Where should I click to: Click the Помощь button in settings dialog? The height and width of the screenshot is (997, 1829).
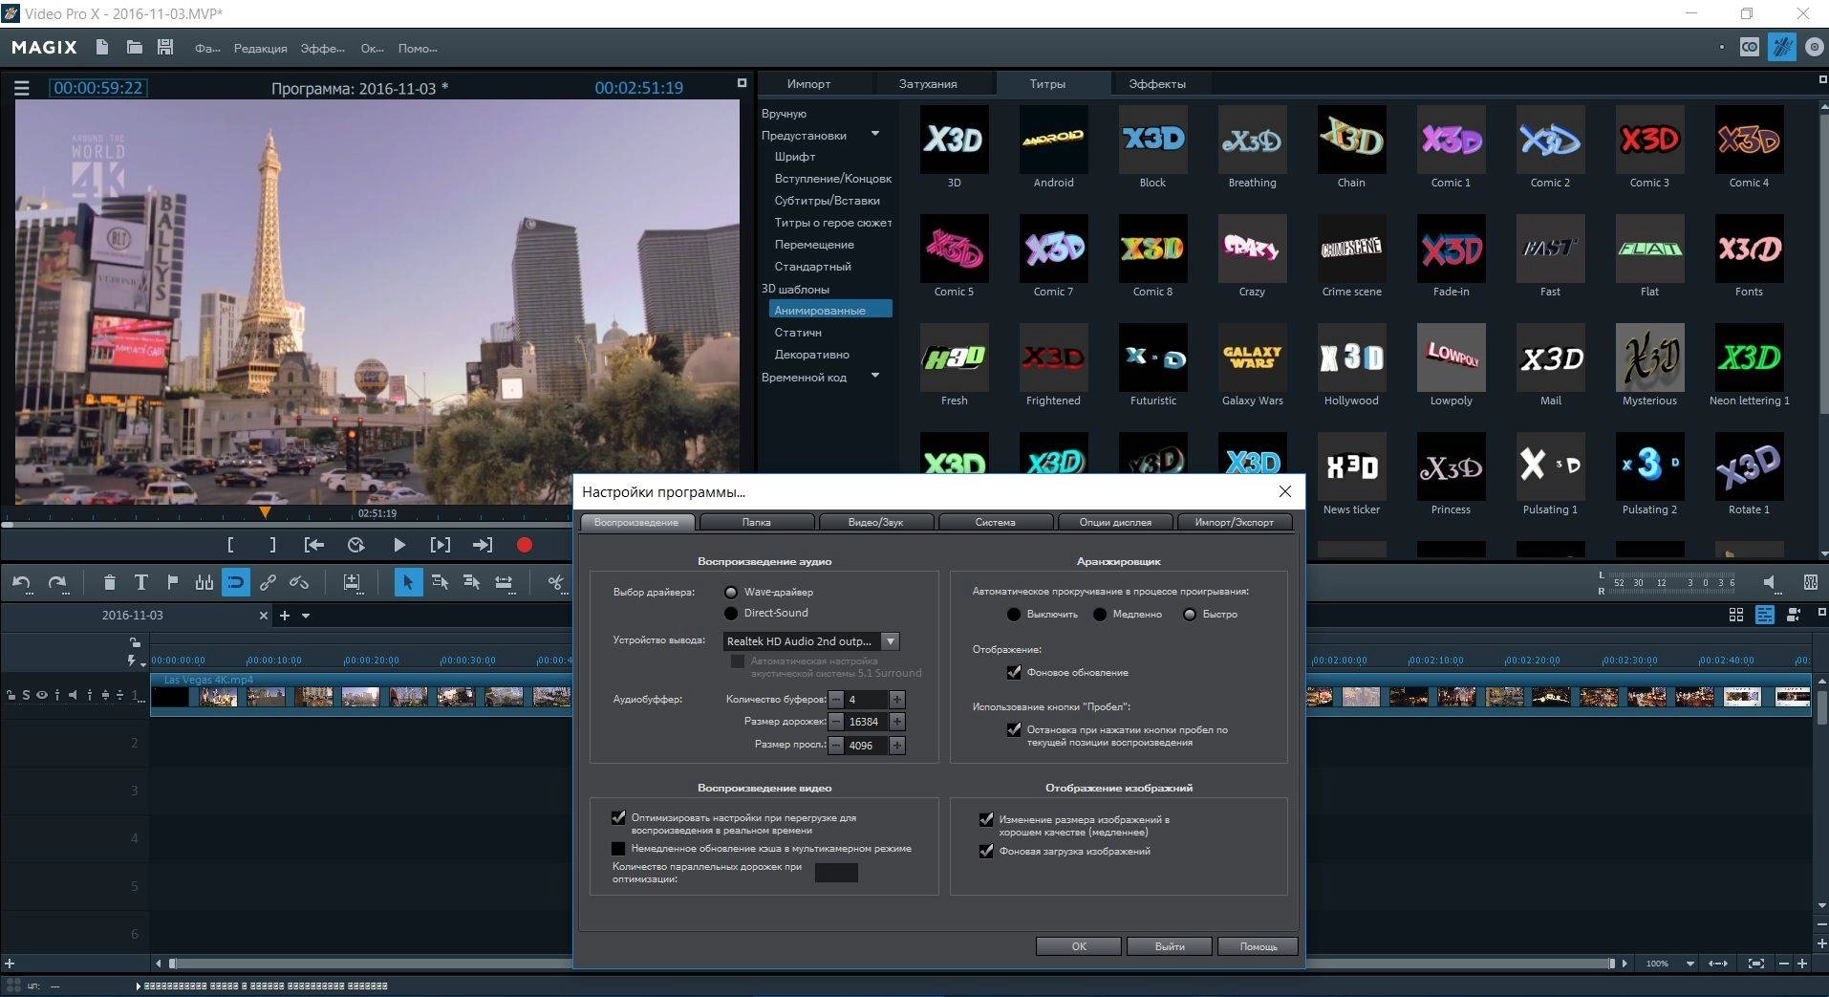(1258, 946)
